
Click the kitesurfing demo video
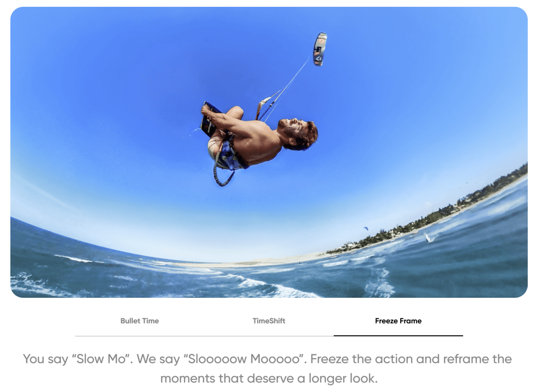[x=269, y=152]
